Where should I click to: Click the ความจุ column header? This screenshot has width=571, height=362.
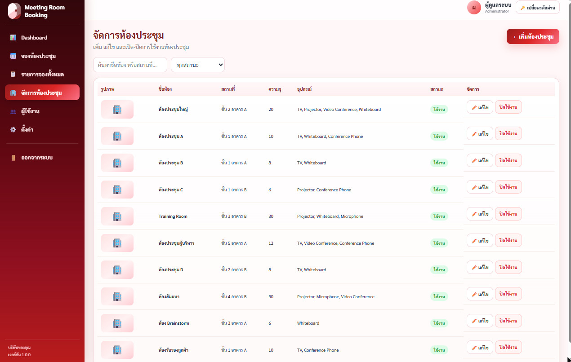click(275, 89)
